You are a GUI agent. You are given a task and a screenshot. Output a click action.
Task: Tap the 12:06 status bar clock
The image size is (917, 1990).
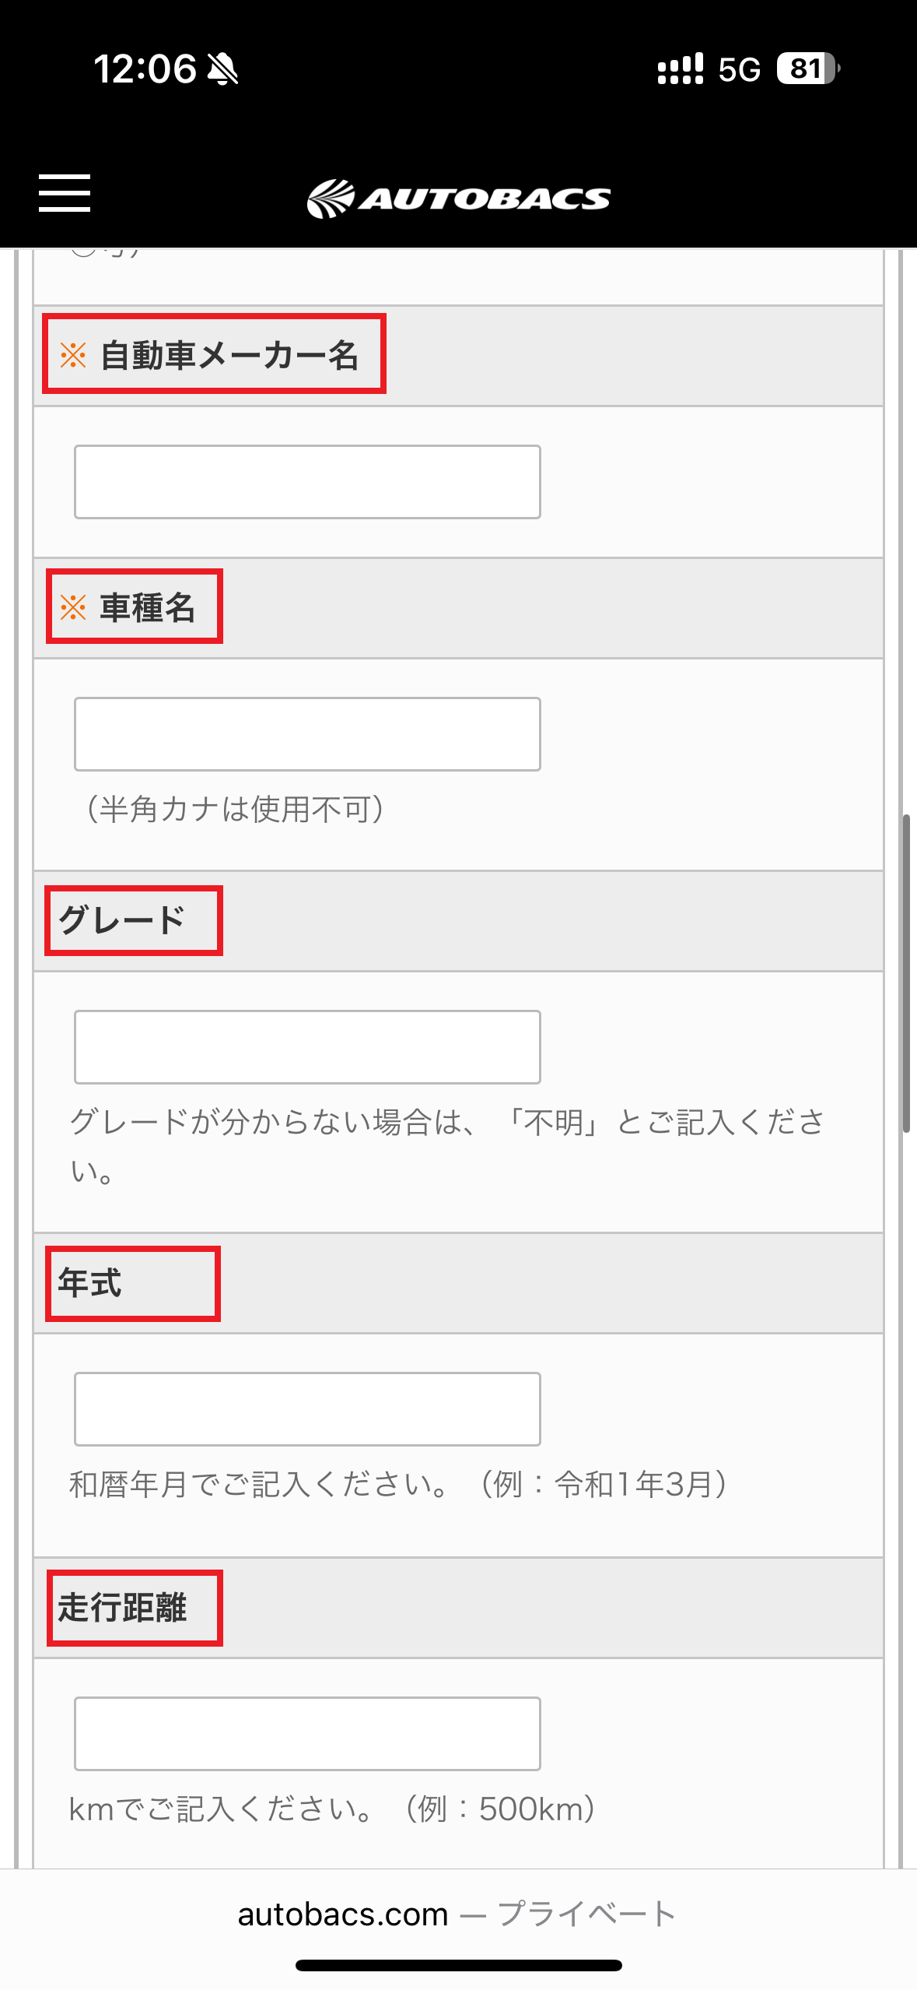pos(145,69)
